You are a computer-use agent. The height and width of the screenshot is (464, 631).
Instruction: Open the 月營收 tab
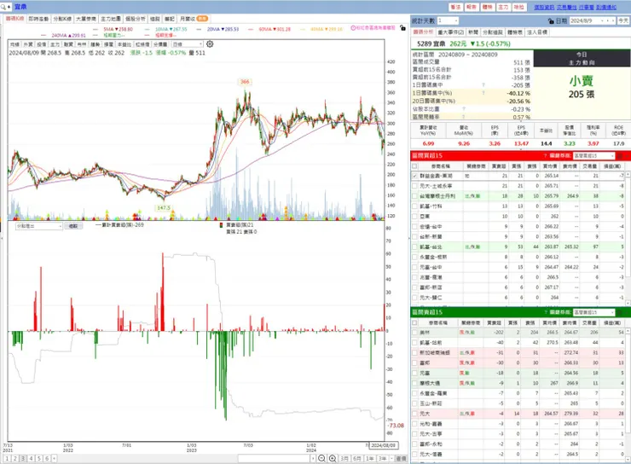194,19
